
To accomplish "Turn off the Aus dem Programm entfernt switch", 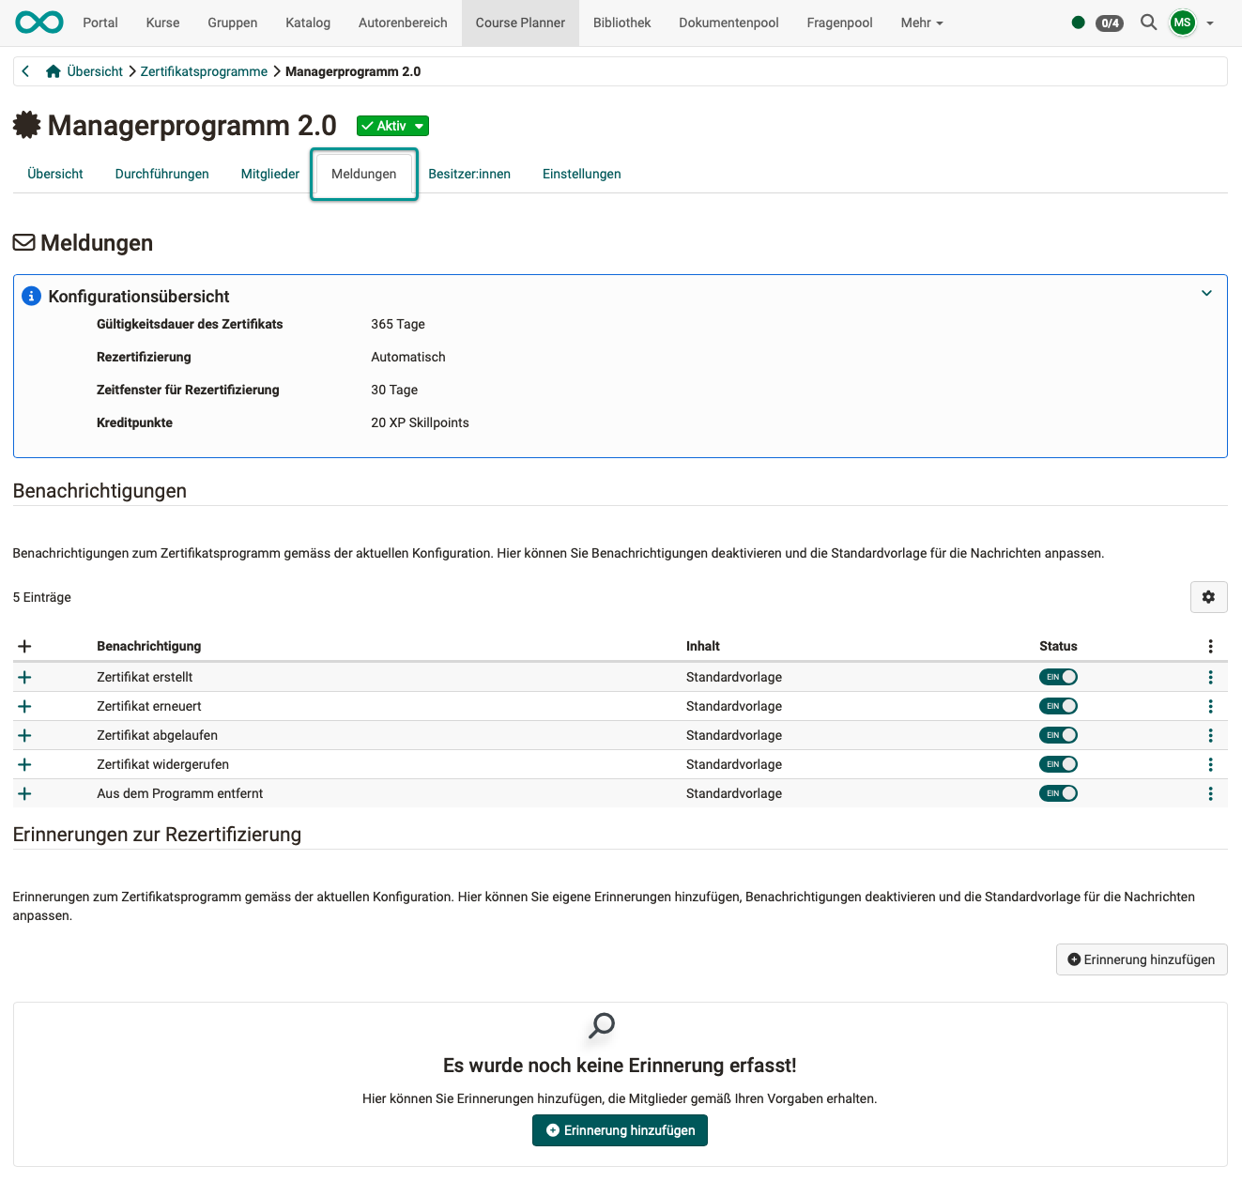I will (x=1058, y=792).
